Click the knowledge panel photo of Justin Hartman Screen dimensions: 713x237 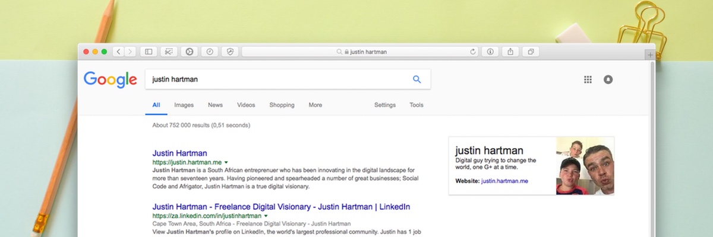pyautogui.click(x=585, y=166)
